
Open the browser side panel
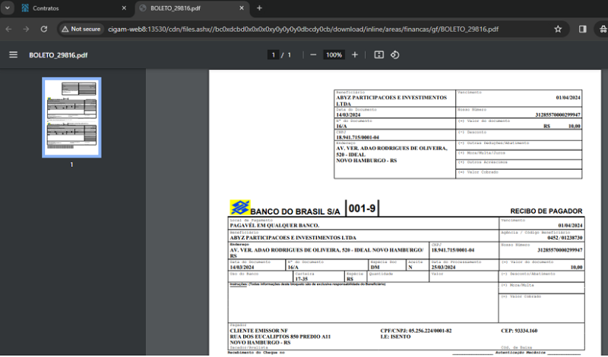[x=582, y=29]
